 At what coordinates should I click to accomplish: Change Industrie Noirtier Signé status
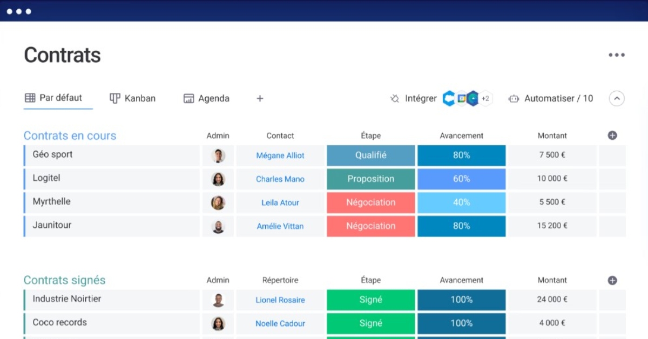(371, 300)
